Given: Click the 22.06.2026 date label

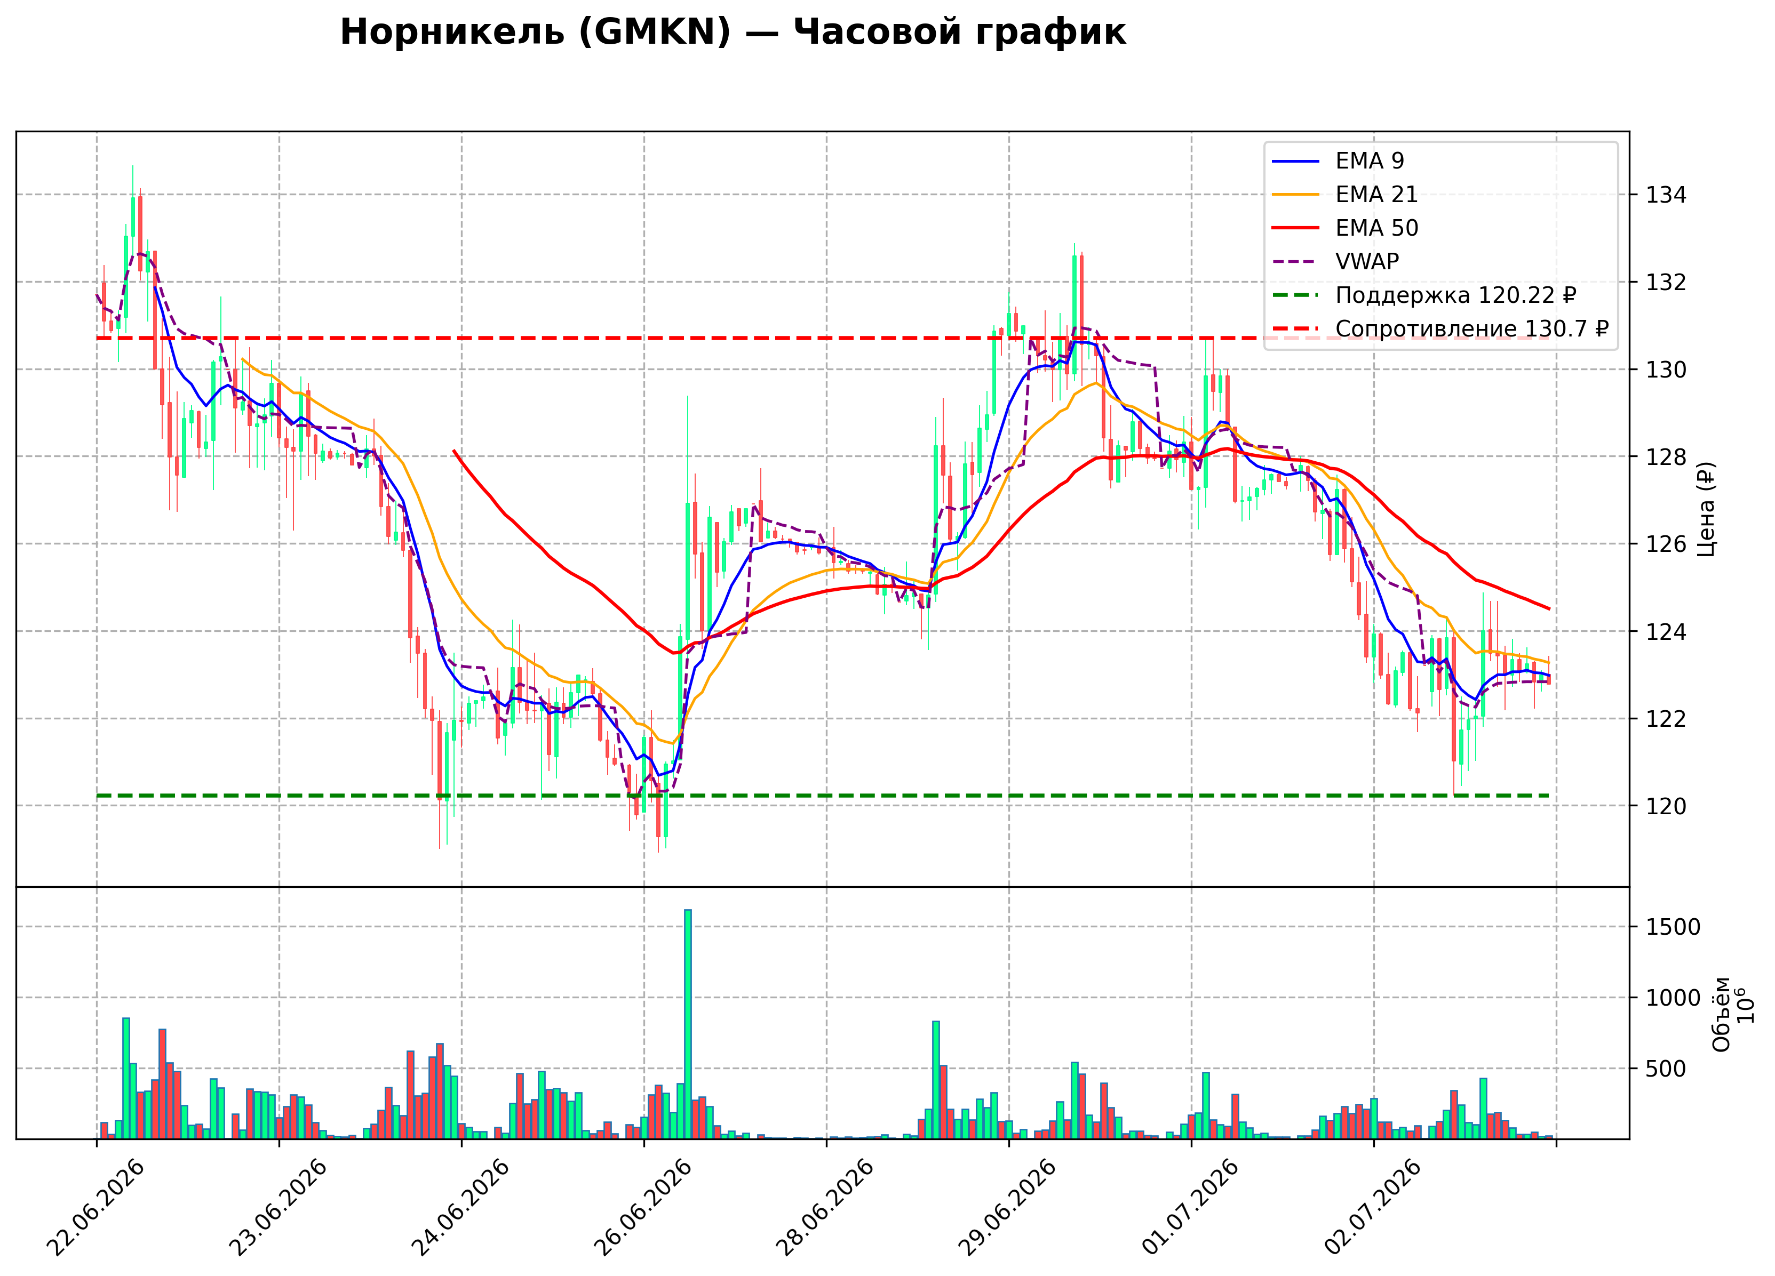Looking at the screenshot, I should tap(95, 1207).
